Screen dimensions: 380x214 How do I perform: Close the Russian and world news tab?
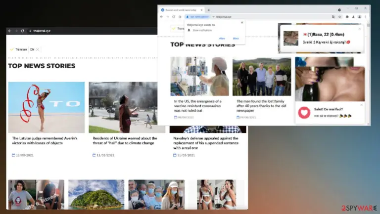(201, 10)
